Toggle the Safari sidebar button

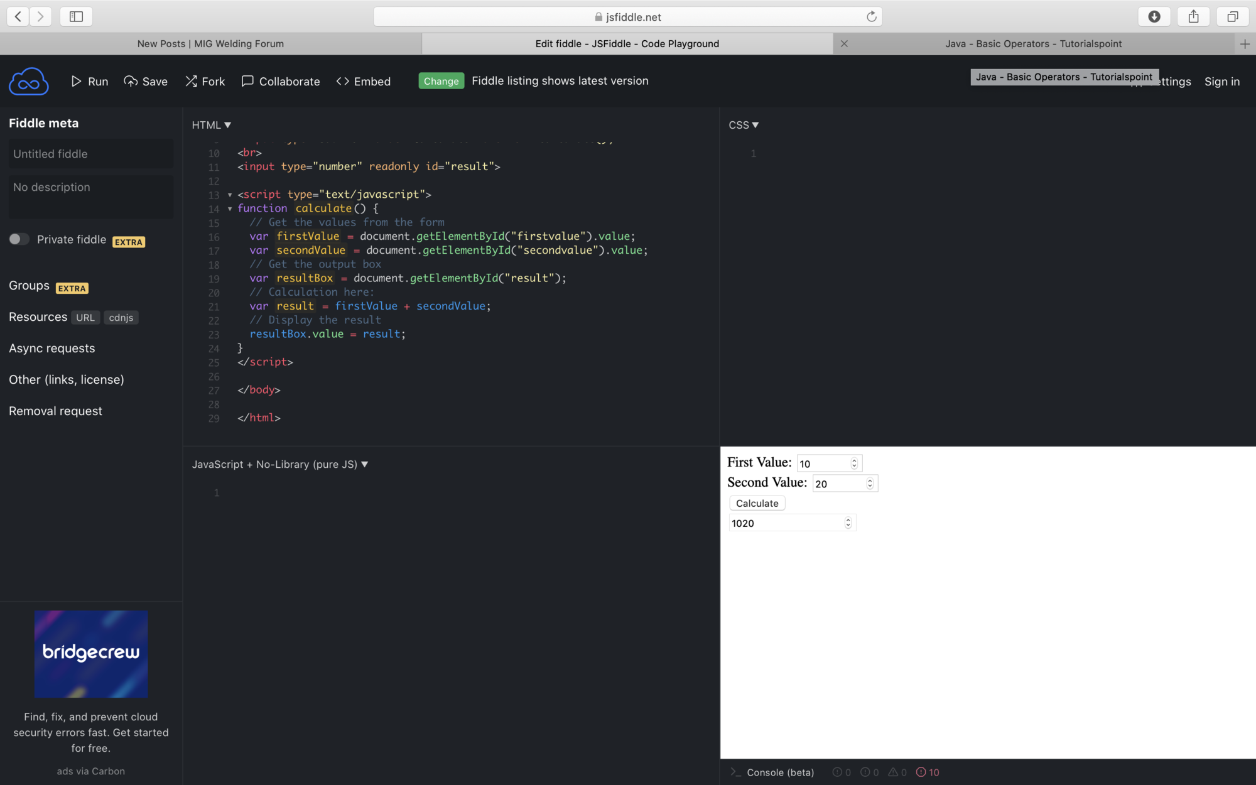76,16
